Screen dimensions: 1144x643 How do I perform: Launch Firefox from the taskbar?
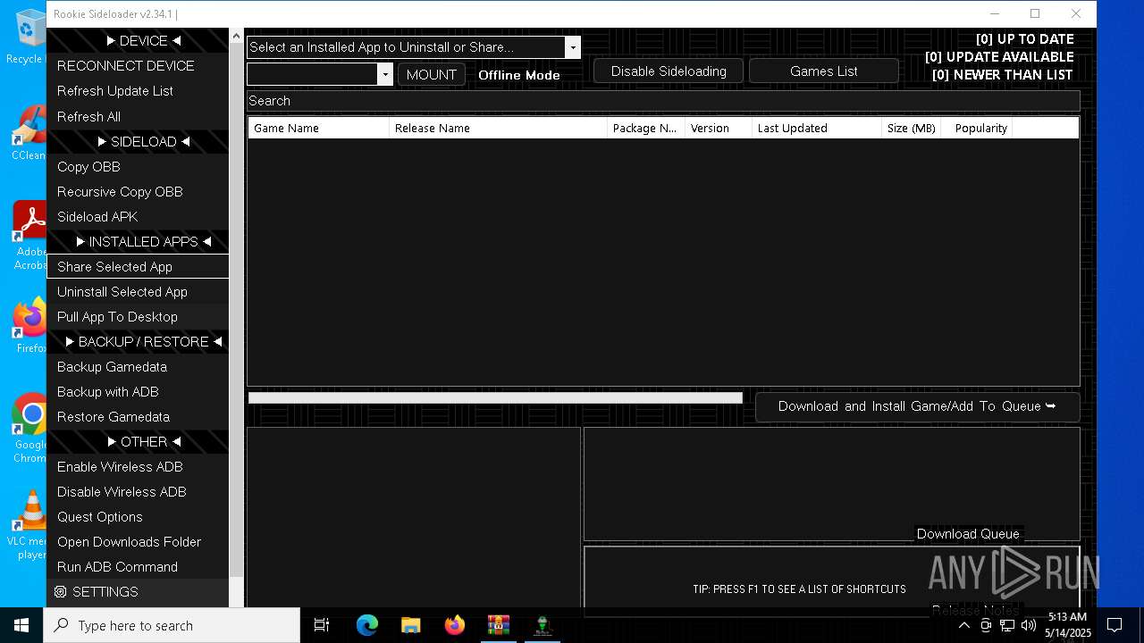tap(454, 625)
